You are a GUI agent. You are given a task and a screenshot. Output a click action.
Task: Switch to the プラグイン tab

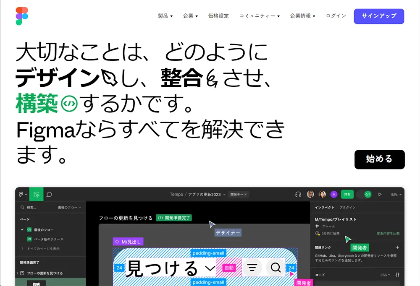pyautogui.click(x=347, y=207)
